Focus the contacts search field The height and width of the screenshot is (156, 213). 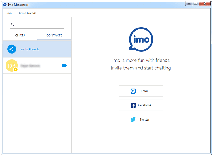pos(37,25)
